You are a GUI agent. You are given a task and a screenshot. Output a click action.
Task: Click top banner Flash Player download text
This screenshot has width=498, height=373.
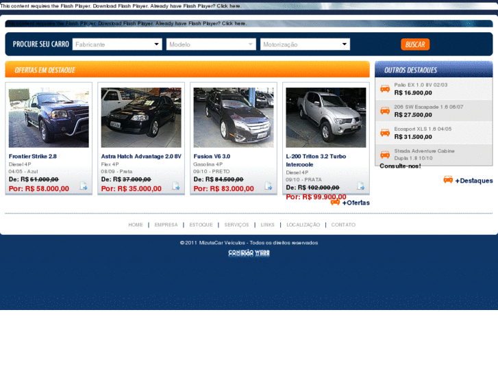(121, 5)
